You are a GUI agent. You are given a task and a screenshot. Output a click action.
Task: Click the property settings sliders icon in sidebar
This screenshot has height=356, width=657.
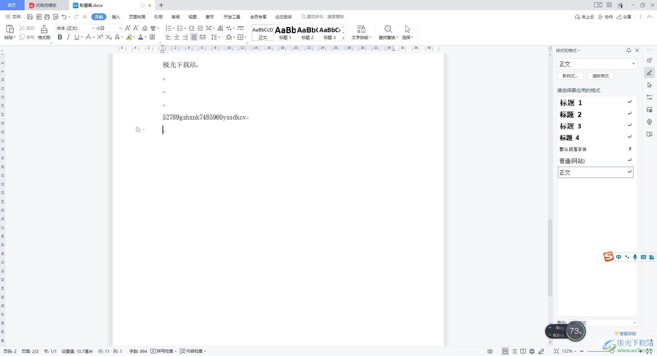point(649,97)
